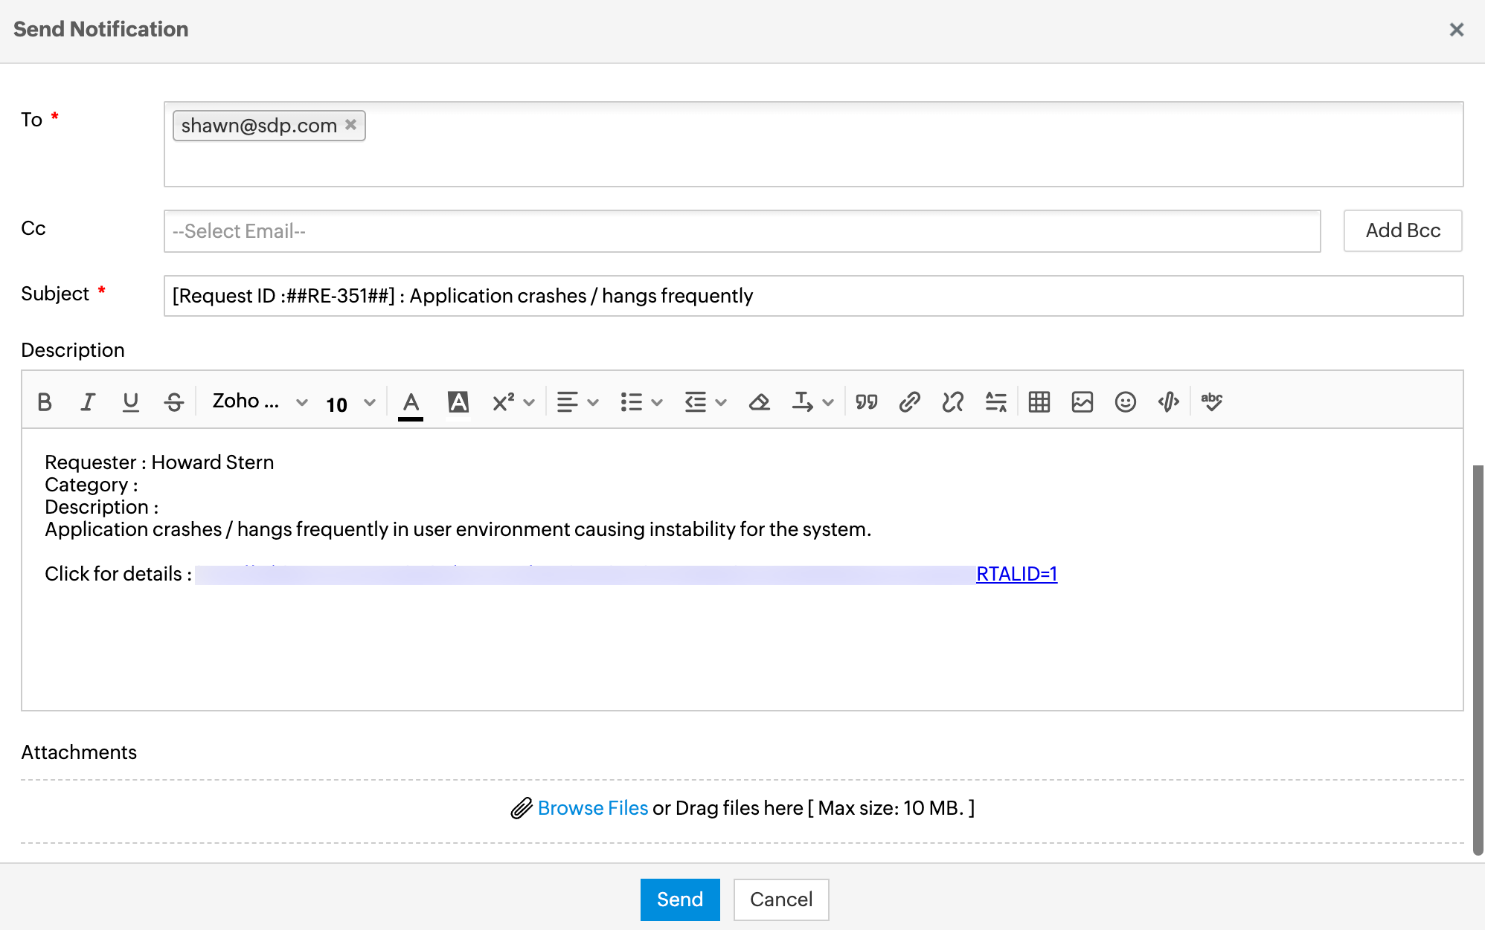Insert a blockquote
This screenshot has height=930, width=1485.
[x=866, y=402]
